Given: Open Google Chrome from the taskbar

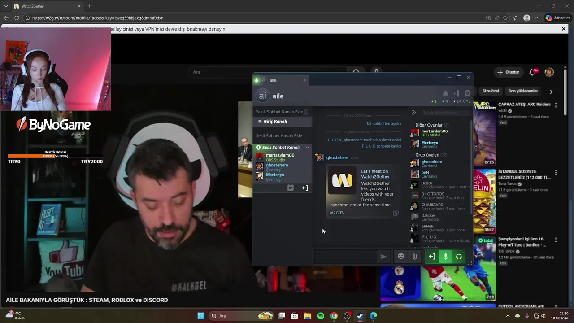Looking at the screenshot, I should (x=334, y=316).
